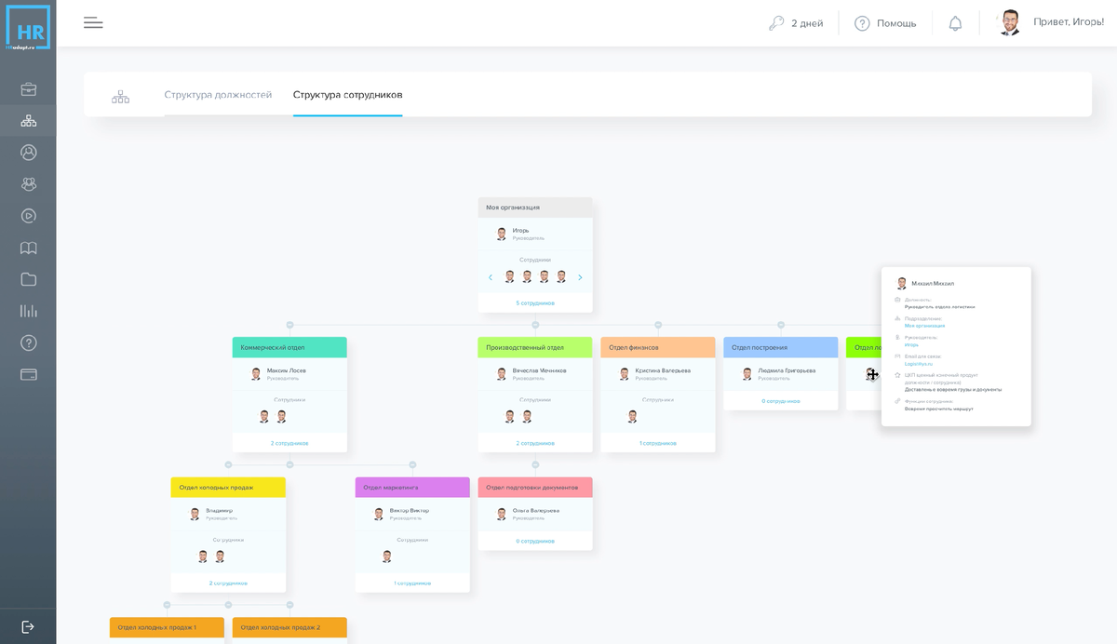The image size is (1117, 644).
Task: Open the folder documents sidebar icon
Action: (x=29, y=279)
